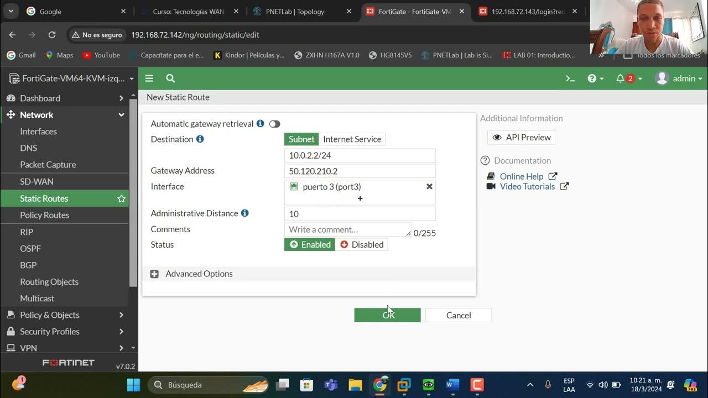Show info icon for Administrative Distance

click(x=245, y=213)
